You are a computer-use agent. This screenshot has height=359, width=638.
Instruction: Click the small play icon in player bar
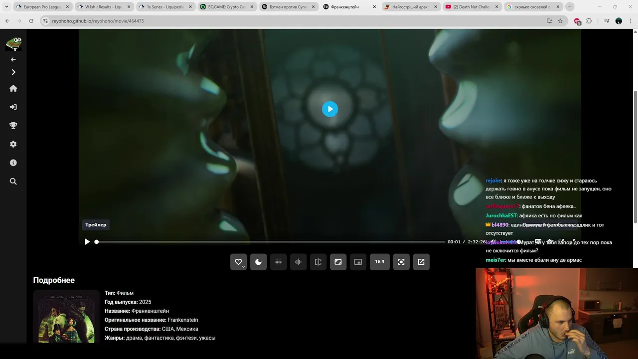(87, 242)
